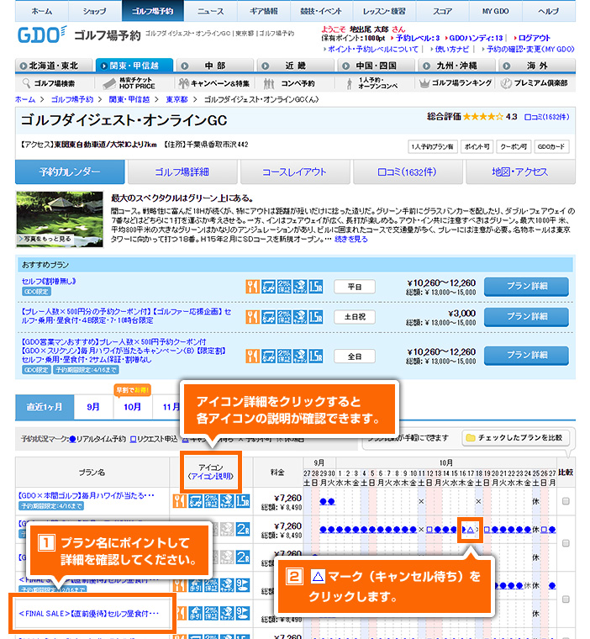Open 口コミ(1632件) tab
The height and width of the screenshot is (639, 590).
(408, 172)
